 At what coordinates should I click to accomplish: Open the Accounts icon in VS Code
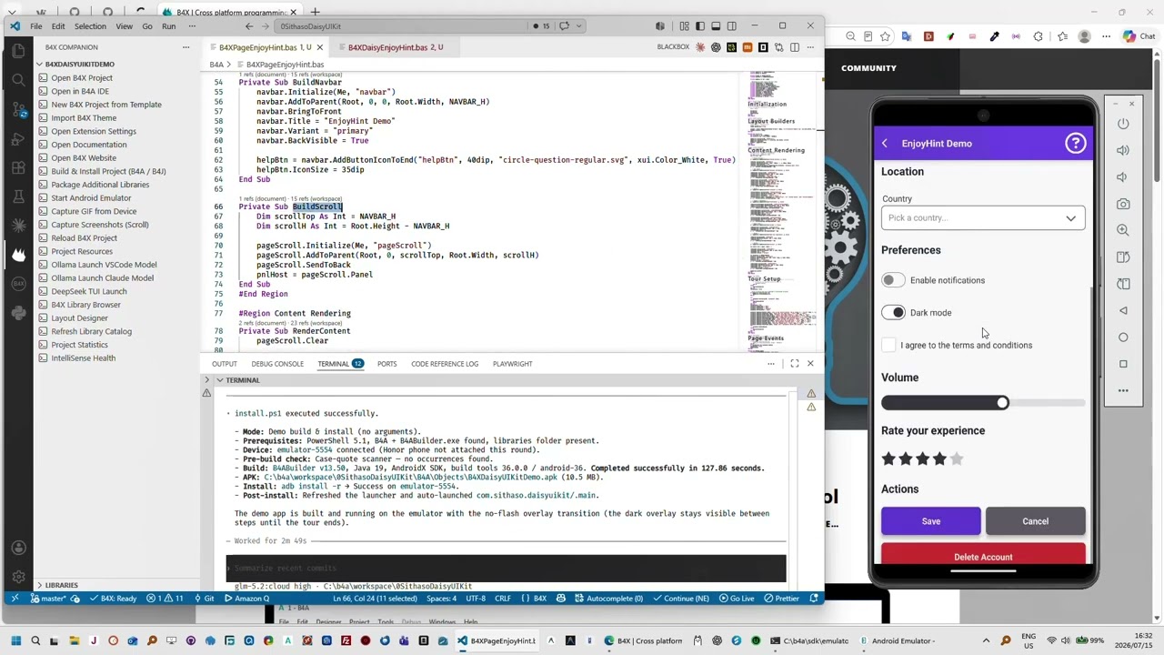(x=18, y=548)
